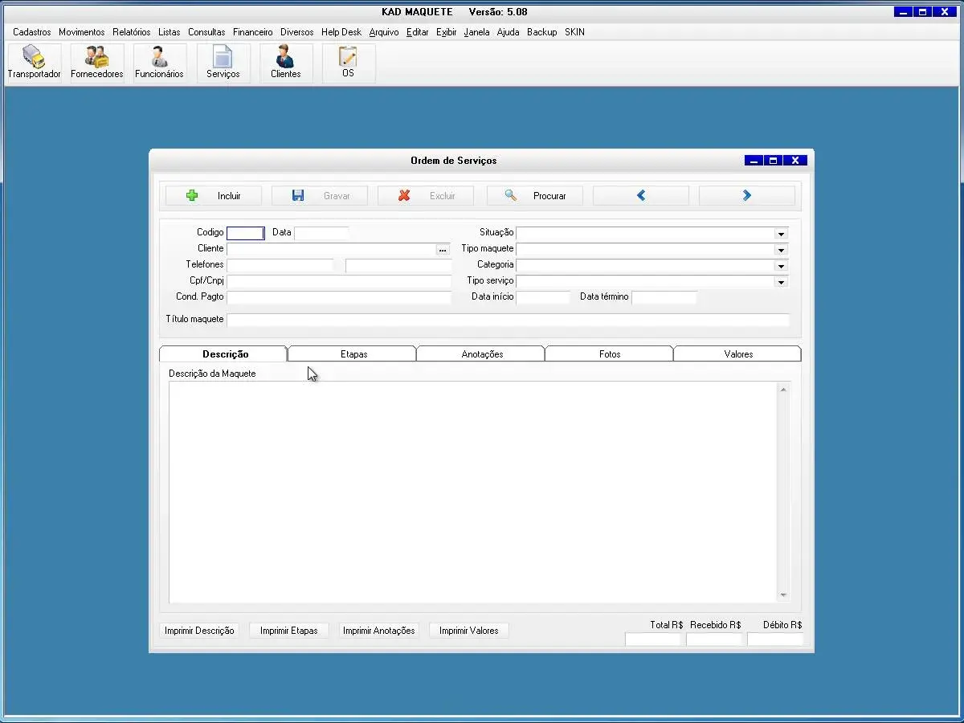Open the Listas menu
This screenshot has height=723, width=964.
point(170,32)
